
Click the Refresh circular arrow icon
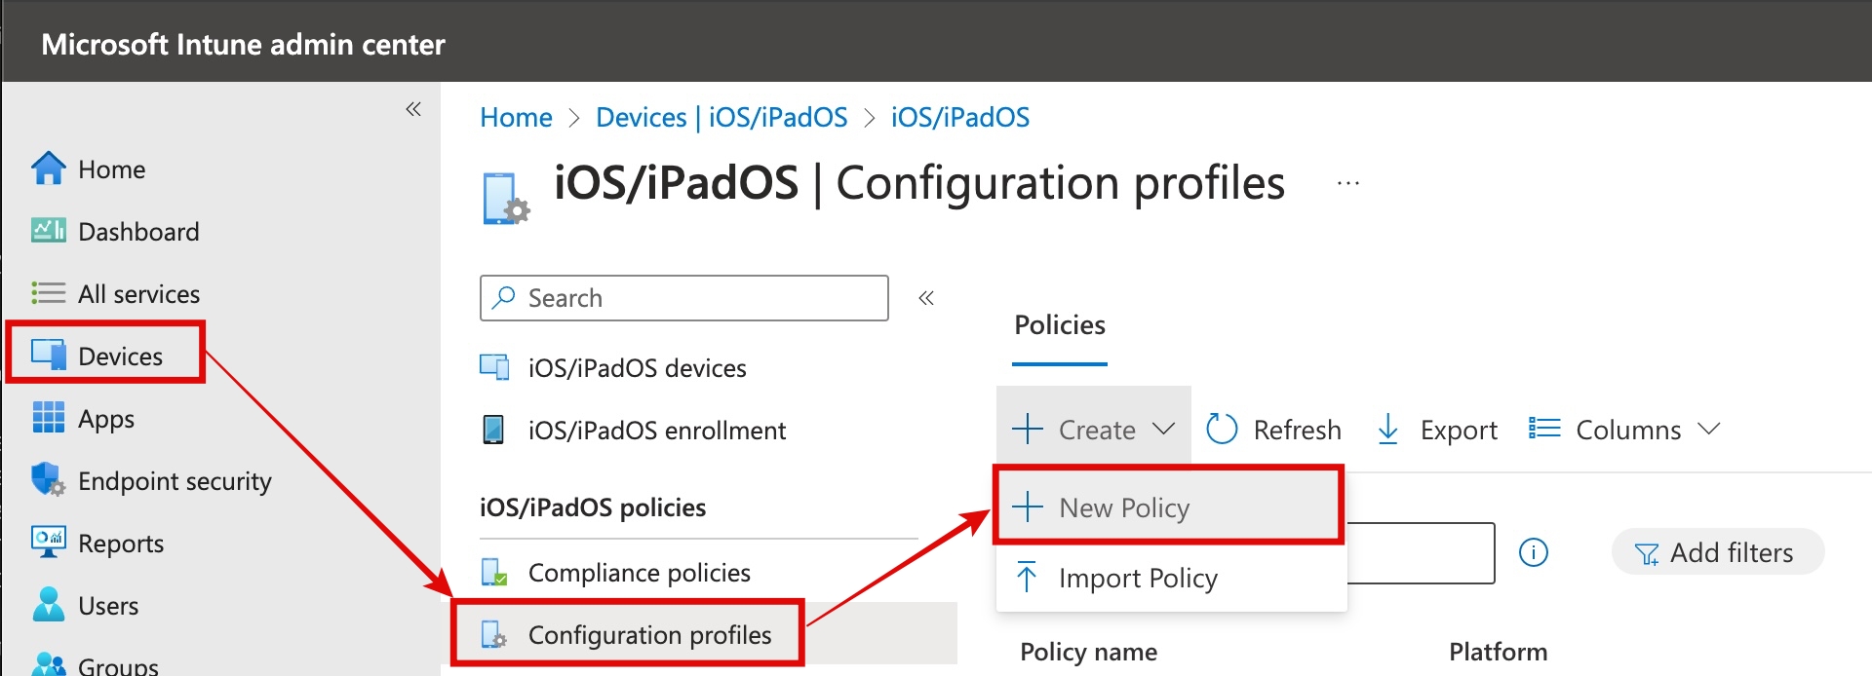[x=1222, y=429]
